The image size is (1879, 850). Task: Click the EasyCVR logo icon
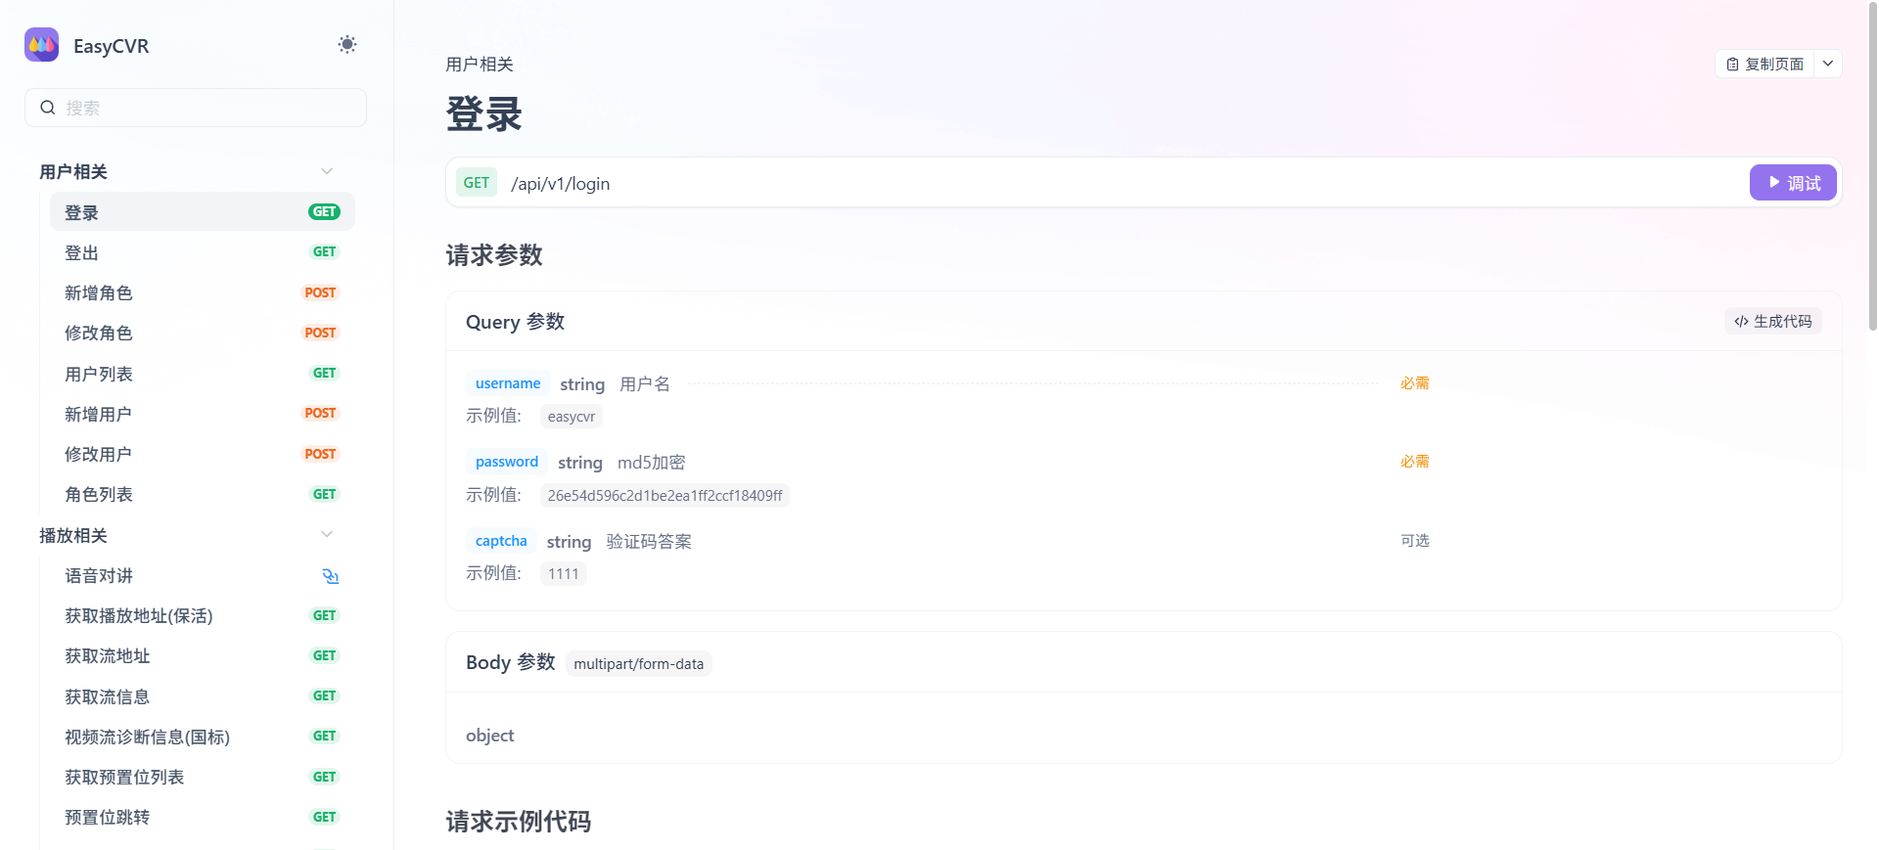pyautogui.click(x=42, y=45)
